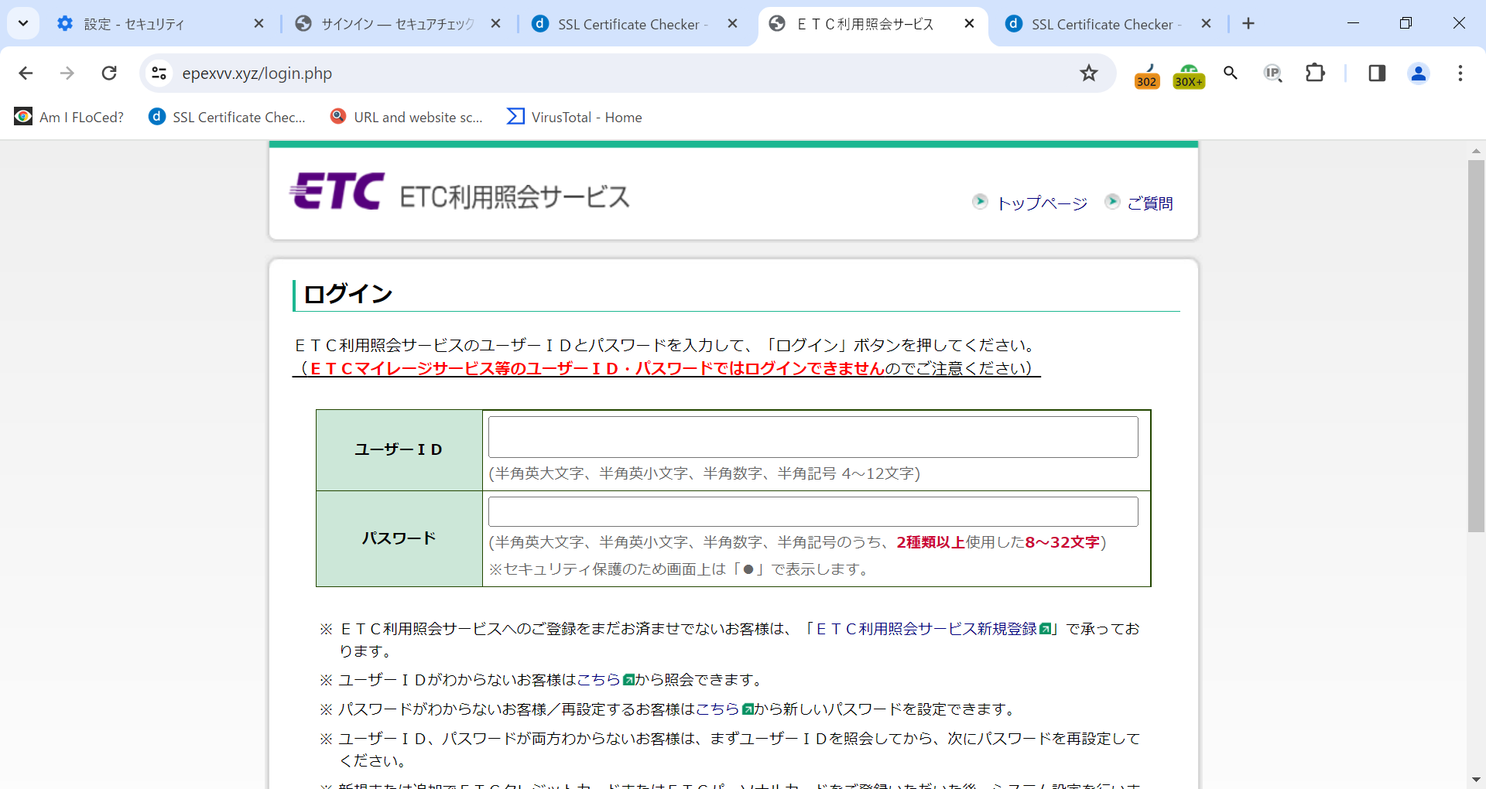Screen dimensions: 1486x789
Task: Go back to the previous page
Action: point(26,73)
